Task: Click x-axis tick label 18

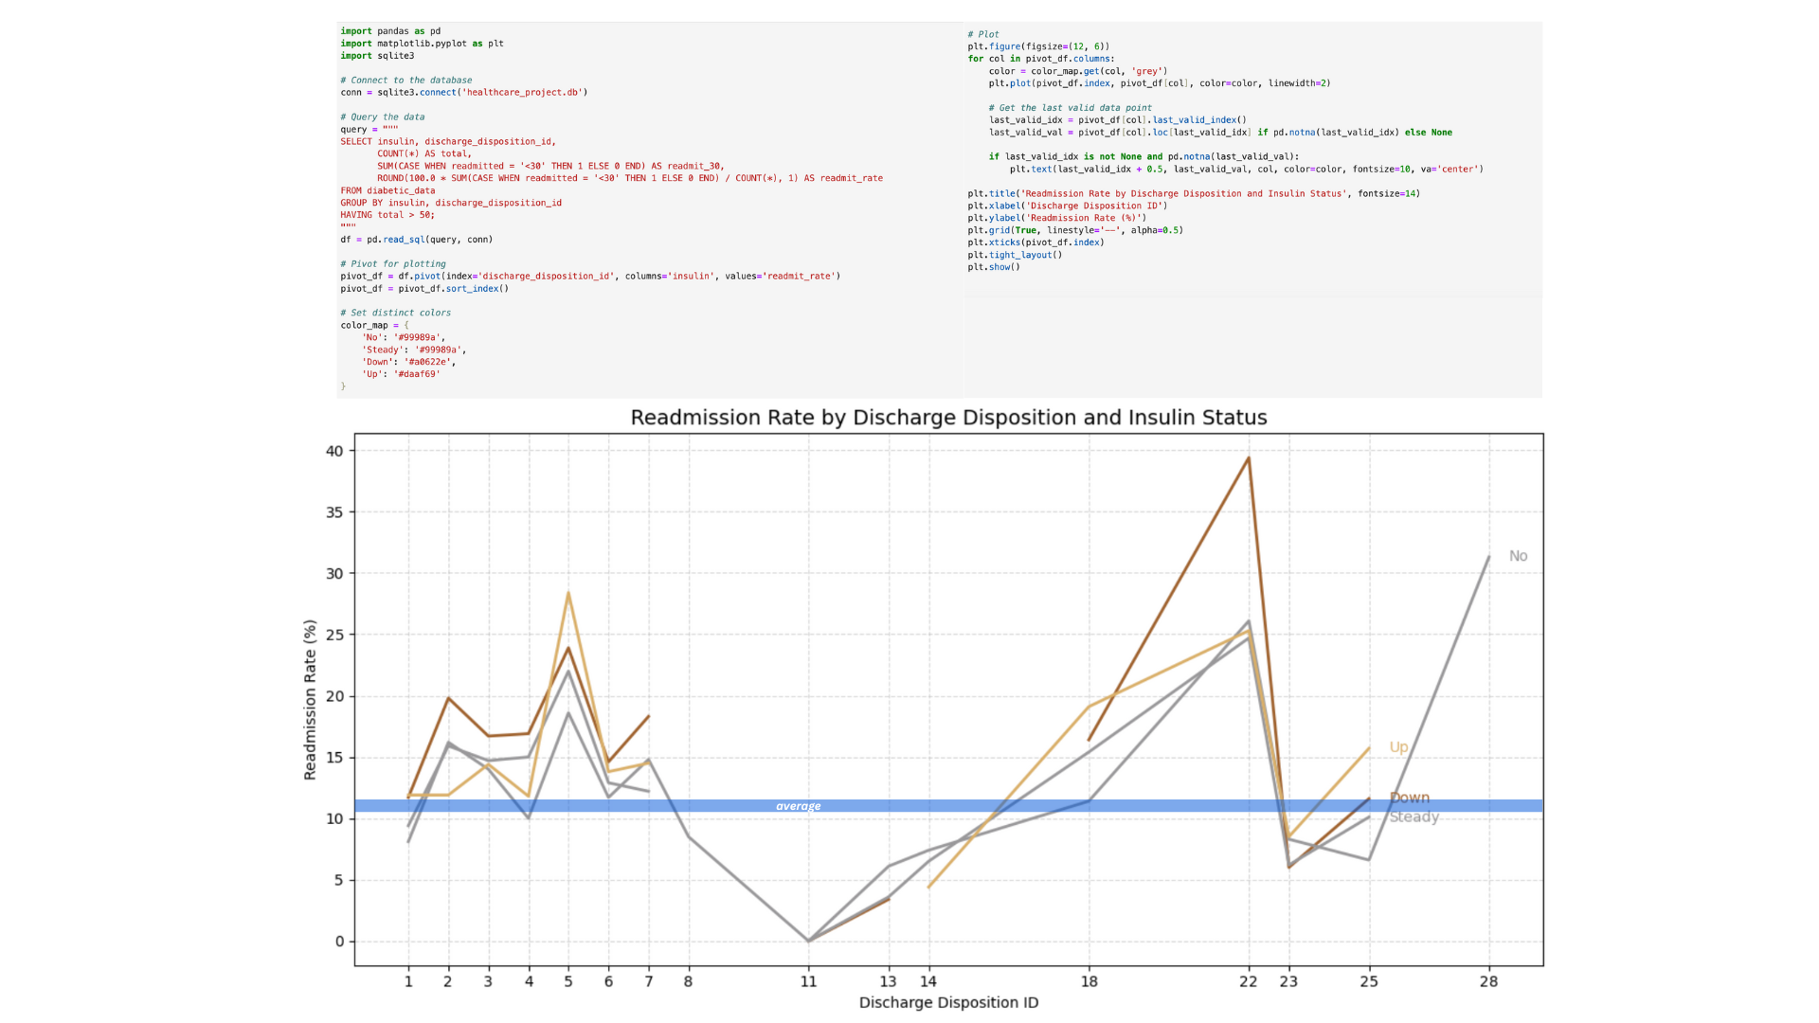Action: [x=1090, y=981]
